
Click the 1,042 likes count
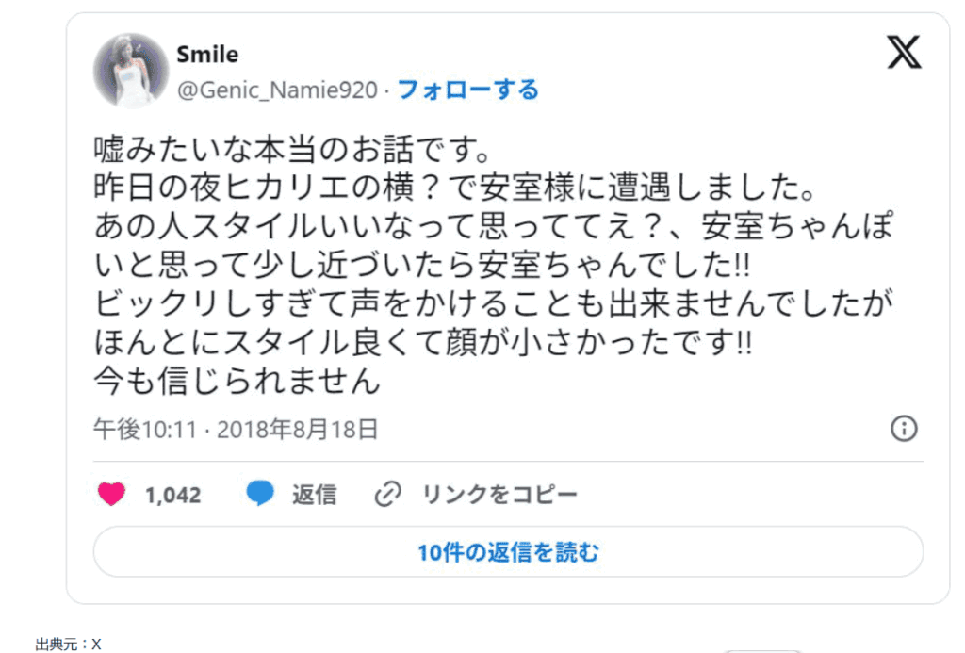[172, 495]
